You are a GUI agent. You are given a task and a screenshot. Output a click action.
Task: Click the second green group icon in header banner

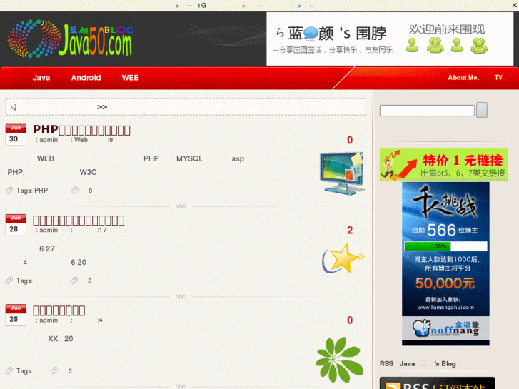(x=435, y=46)
